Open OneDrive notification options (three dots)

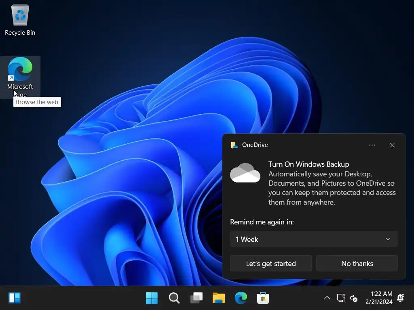pyautogui.click(x=372, y=145)
